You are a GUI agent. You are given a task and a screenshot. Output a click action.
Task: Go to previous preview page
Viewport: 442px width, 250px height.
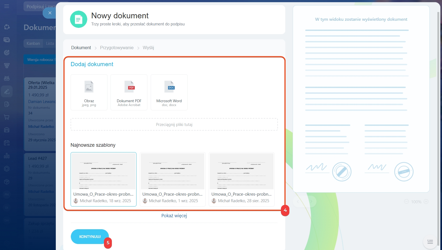pyautogui.click(x=298, y=202)
